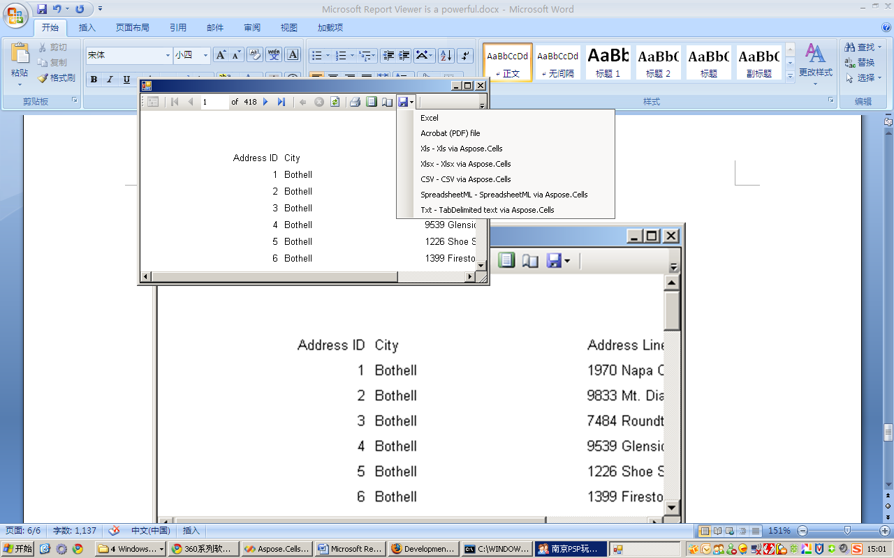Screen dimensions: 894x558
Task: Click the Undo icon in quick access toolbar
Action: [57, 9]
